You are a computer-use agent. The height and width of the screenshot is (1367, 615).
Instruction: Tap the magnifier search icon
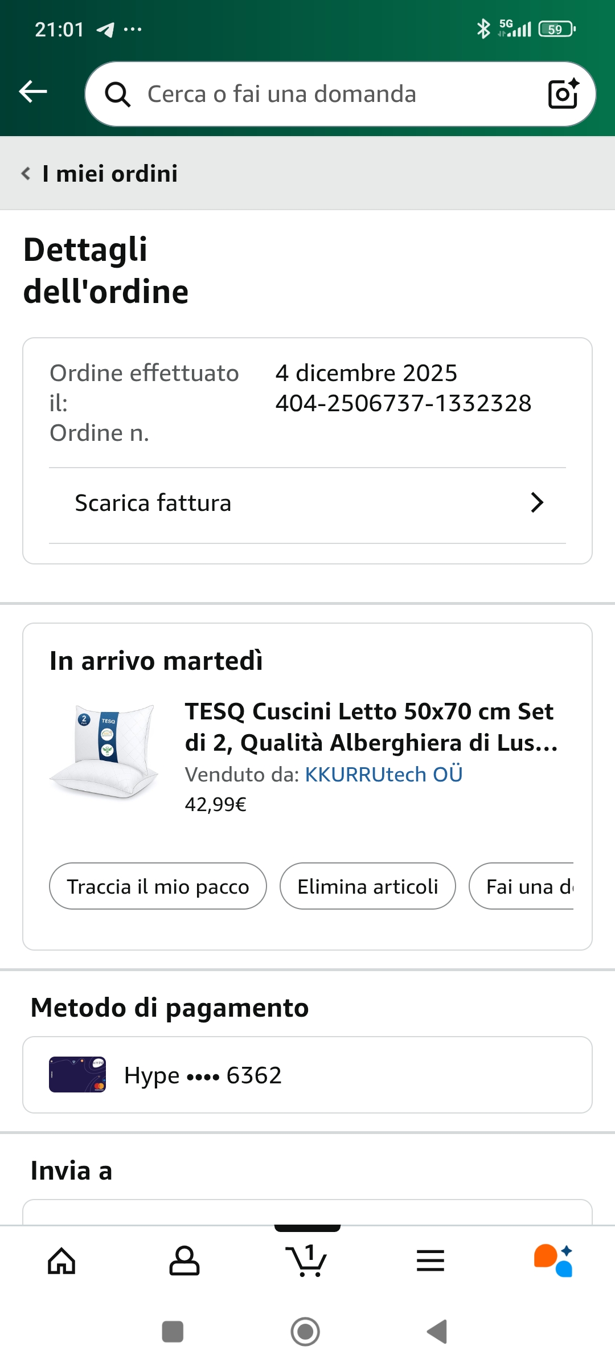point(118,94)
